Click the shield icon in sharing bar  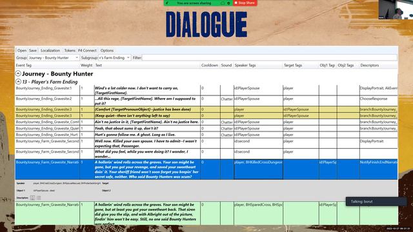click(228, 3)
